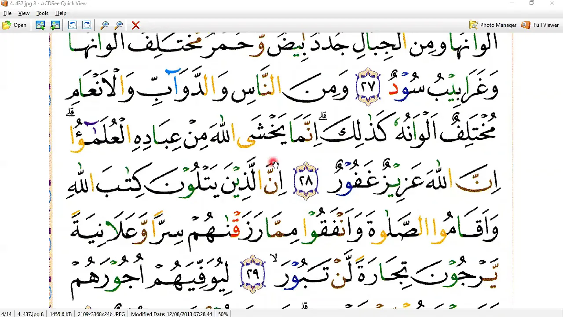Click the Open button in toolbar
The image size is (563, 317).
pos(15,25)
